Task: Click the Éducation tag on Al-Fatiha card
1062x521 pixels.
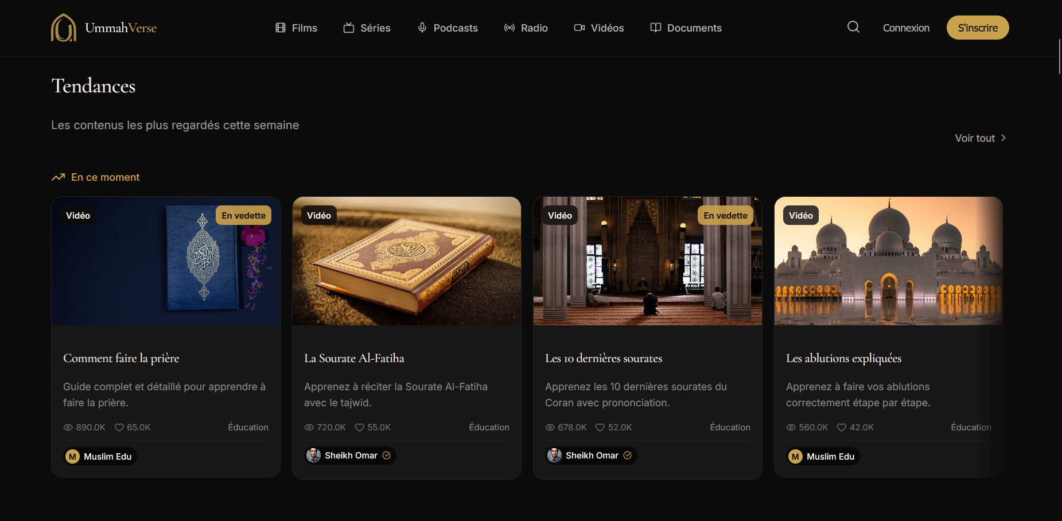Action: [489, 427]
